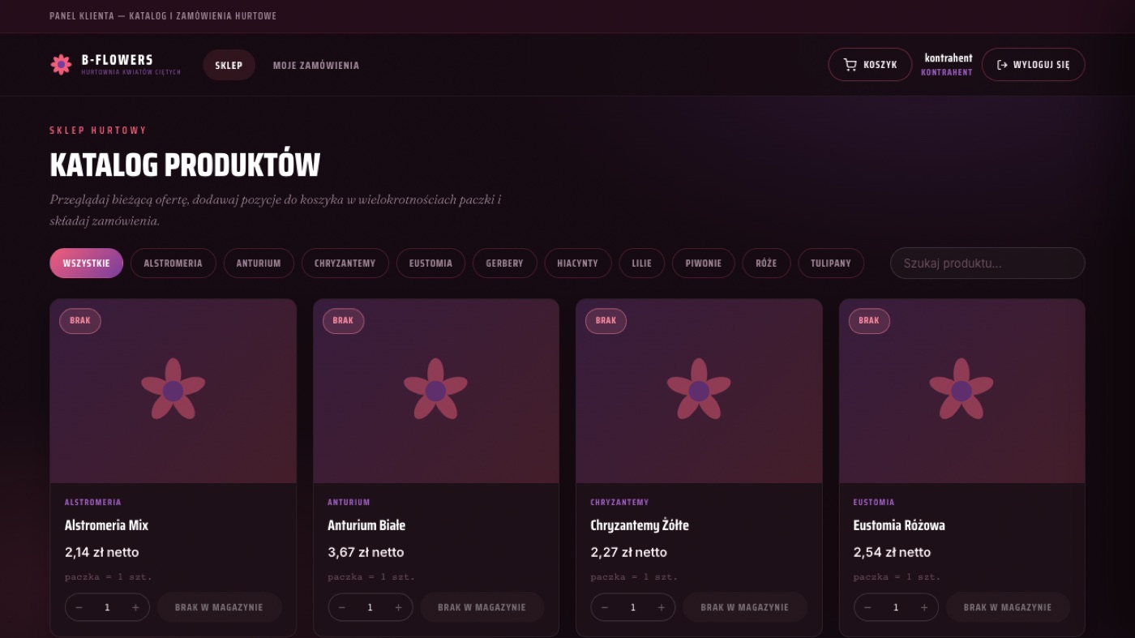Decrease quantity for Chryzantemy Żółte
The width and height of the screenshot is (1135, 638).
click(x=605, y=607)
